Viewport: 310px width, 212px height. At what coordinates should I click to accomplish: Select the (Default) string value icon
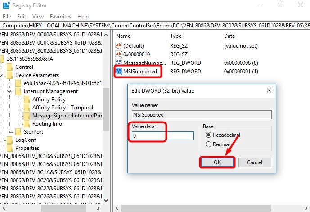point(119,45)
